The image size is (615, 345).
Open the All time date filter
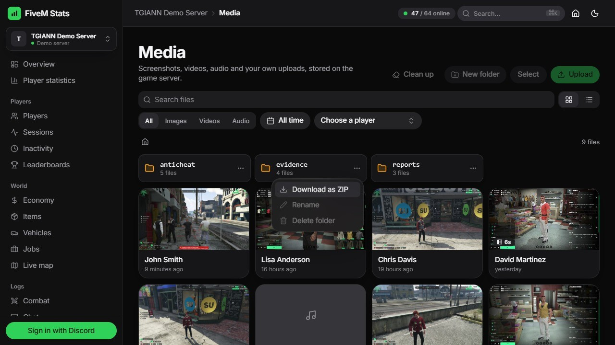point(285,121)
